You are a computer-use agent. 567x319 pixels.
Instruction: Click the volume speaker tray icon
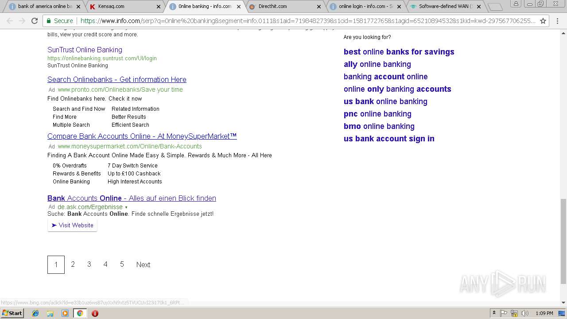(524, 313)
